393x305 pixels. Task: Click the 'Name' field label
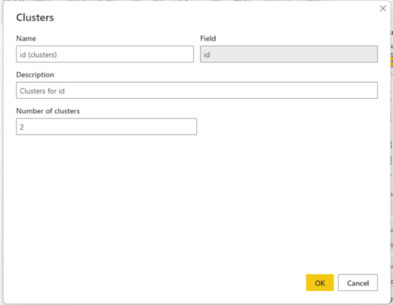click(26, 39)
